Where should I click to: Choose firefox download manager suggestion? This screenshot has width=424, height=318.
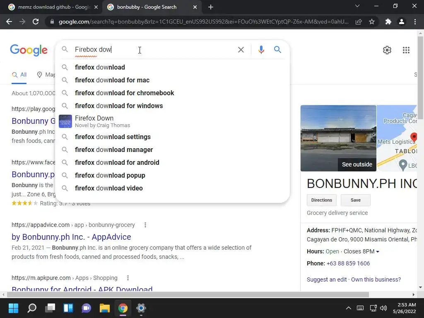(173, 150)
